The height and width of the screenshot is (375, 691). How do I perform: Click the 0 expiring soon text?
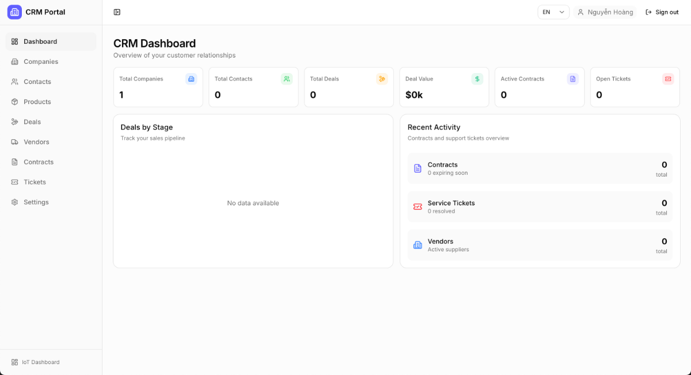448,173
